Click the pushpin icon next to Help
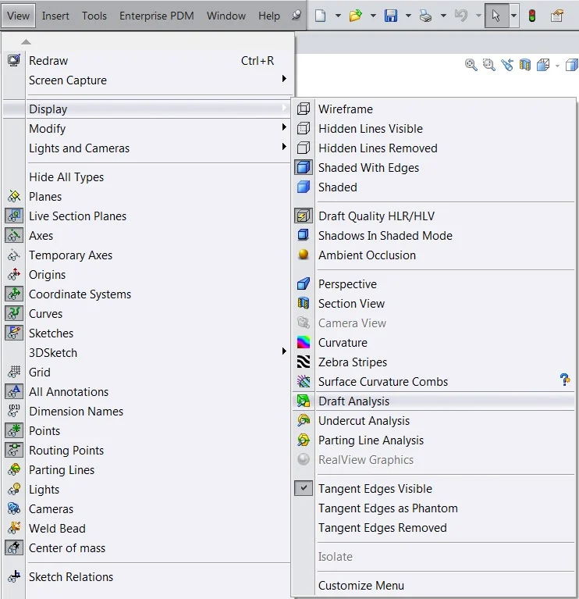 (297, 16)
